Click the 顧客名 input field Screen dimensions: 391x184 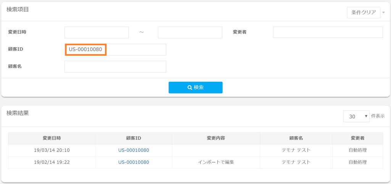click(x=115, y=67)
